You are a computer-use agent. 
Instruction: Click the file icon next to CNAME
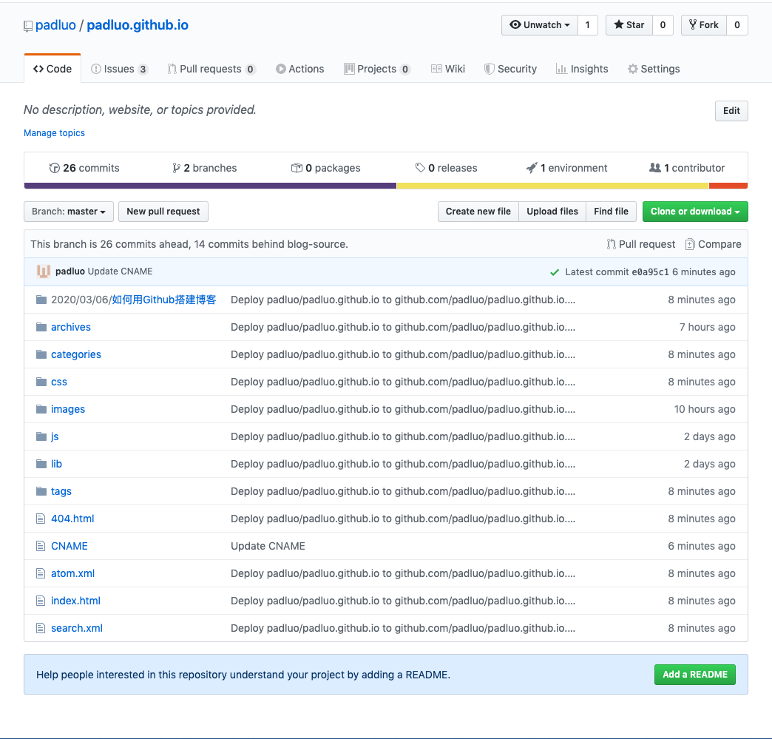(41, 546)
